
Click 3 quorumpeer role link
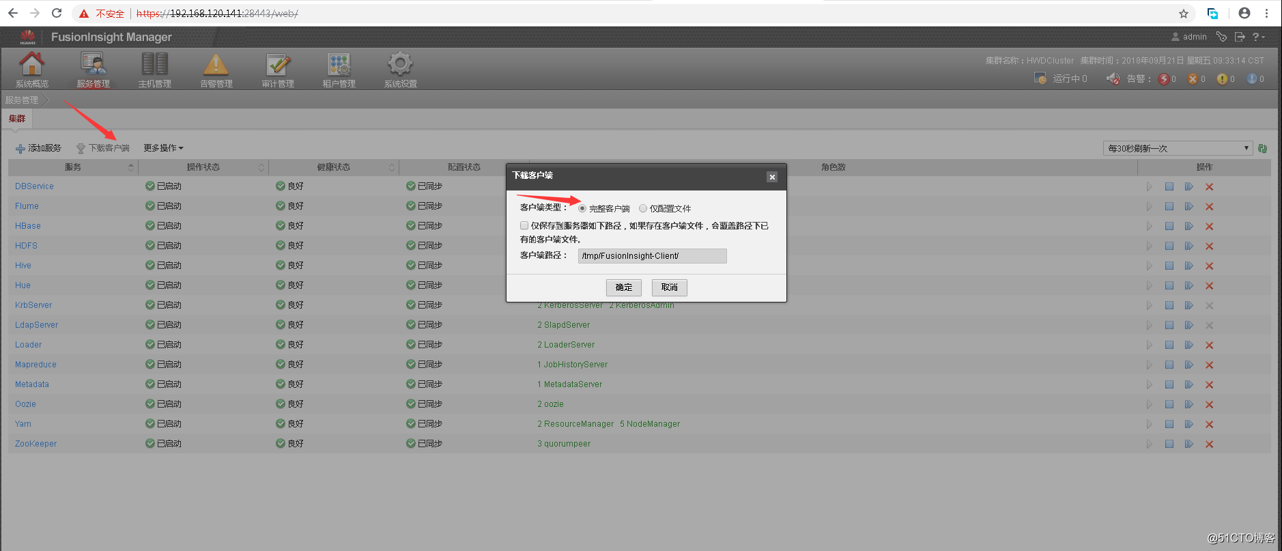(x=564, y=444)
